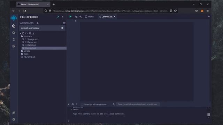Image resolution: width=223 pixels, height=125 pixels.
Task: Click the Remix logo icon
Action: 14,18
